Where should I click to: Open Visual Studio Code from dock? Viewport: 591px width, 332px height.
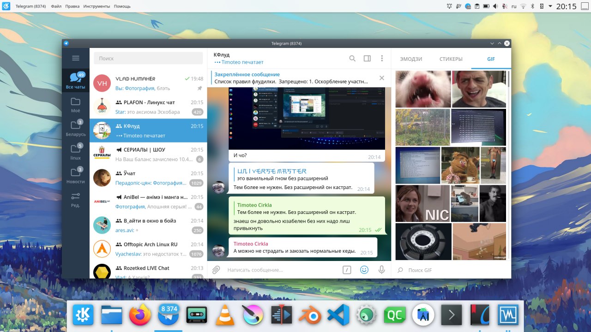tap(338, 315)
